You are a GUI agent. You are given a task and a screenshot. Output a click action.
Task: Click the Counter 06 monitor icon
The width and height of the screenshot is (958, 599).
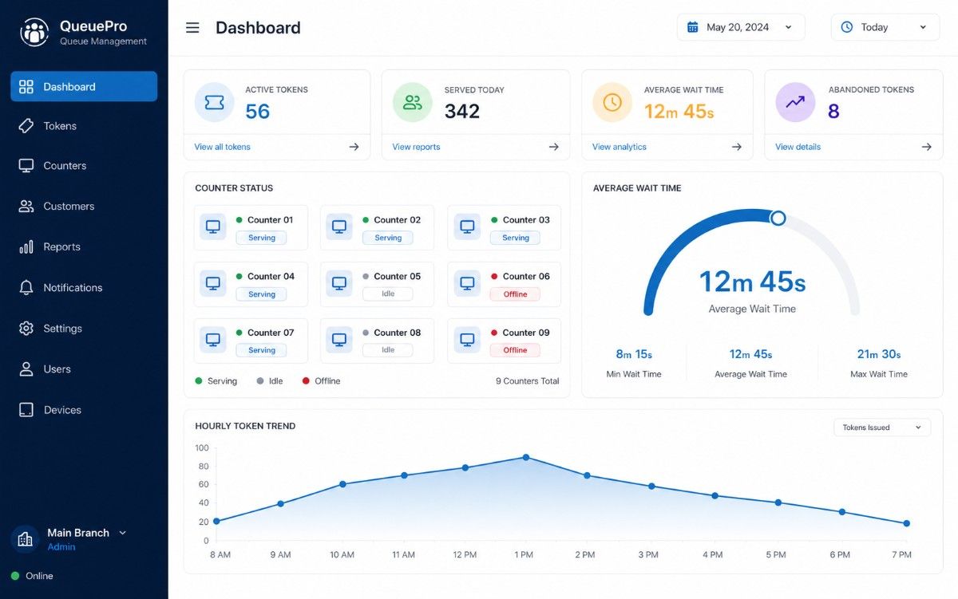467,284
